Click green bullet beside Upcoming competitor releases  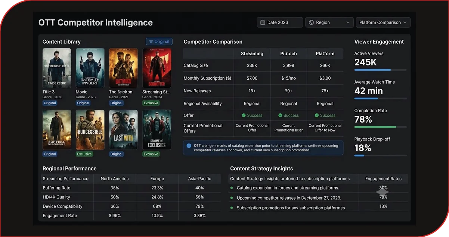click(232, 198)
